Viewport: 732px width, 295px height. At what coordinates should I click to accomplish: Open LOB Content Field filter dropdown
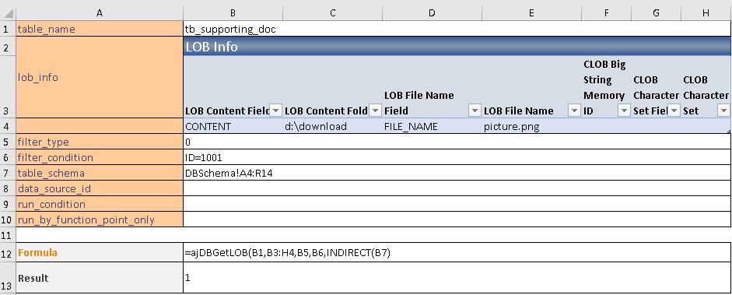click(276, 111)
